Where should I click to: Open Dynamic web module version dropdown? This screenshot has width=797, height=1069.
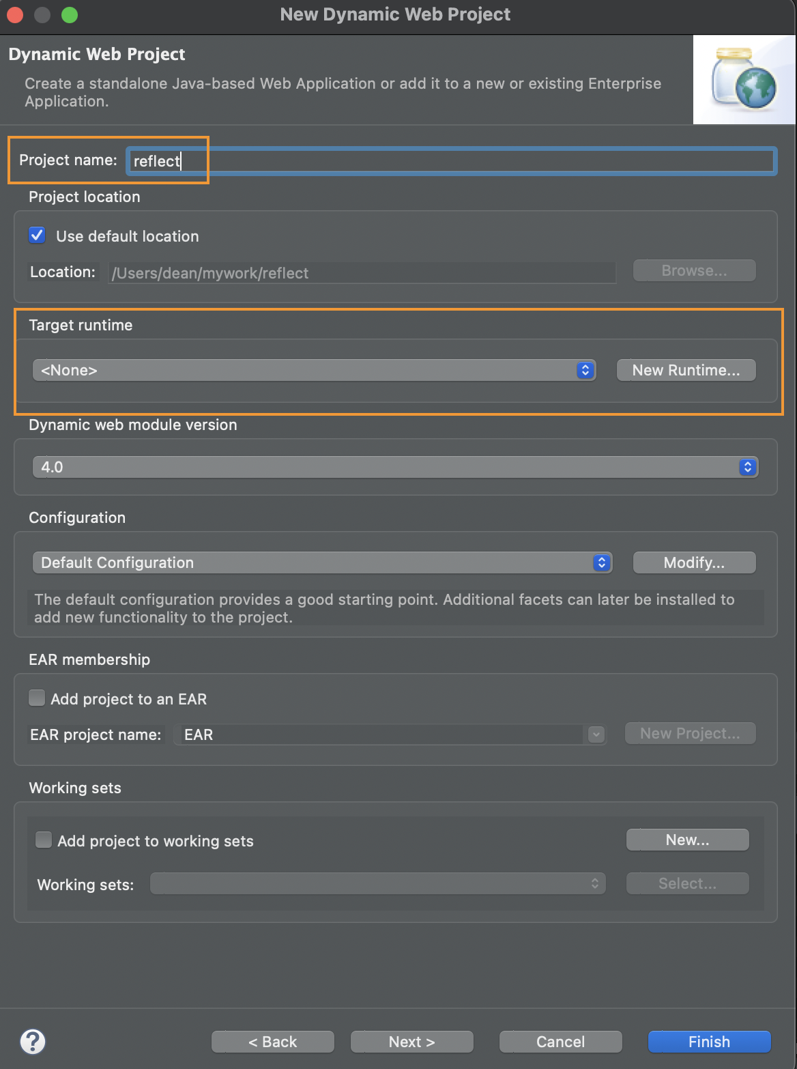tap(395, 467)
